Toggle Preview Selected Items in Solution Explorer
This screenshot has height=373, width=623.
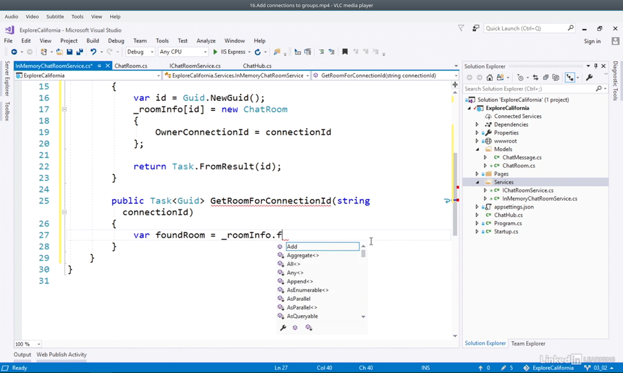[x=570, y=77]
